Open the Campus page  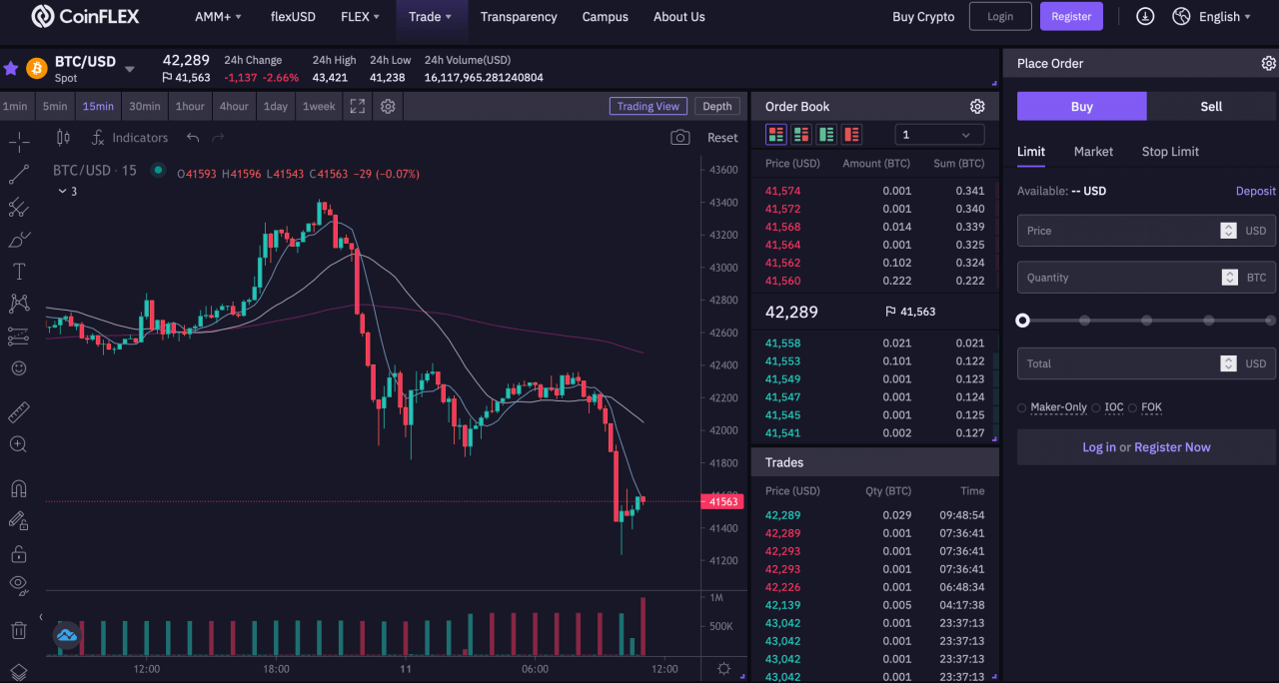[x=606, y=17]
